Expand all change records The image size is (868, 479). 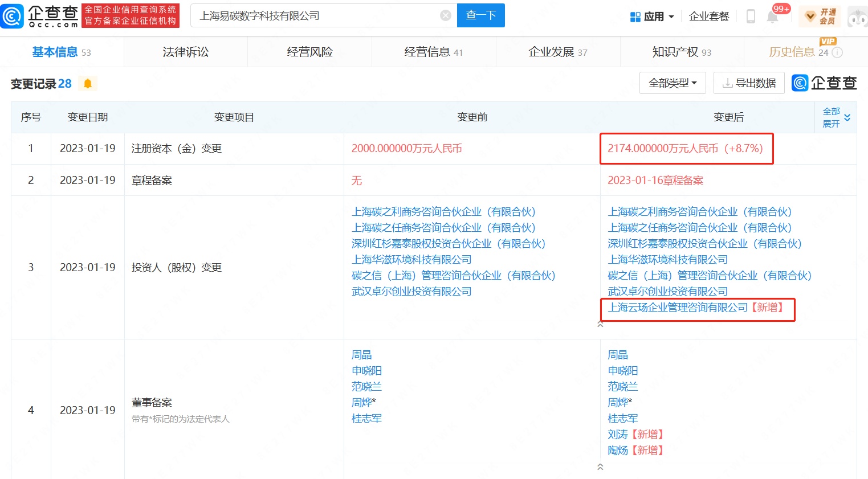[836, 117]
